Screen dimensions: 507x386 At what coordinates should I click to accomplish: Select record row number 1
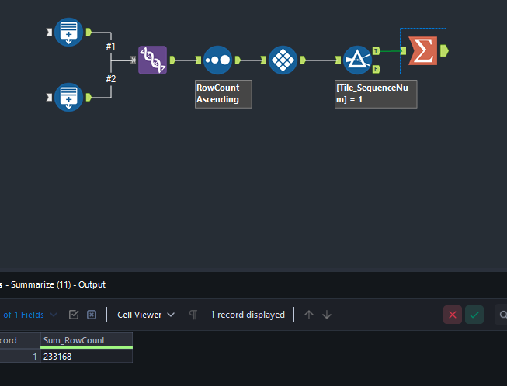(19, 357)
